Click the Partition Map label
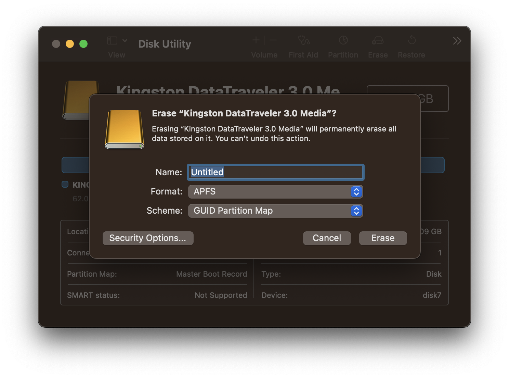Viewport: 509px width, 378px height. pyautogui.click(x=92, y=274)
